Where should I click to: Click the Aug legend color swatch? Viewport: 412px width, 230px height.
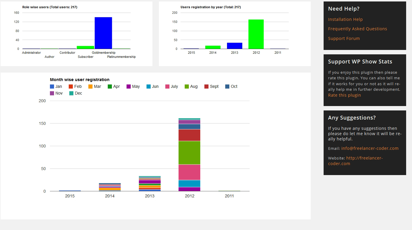(187, 86)
